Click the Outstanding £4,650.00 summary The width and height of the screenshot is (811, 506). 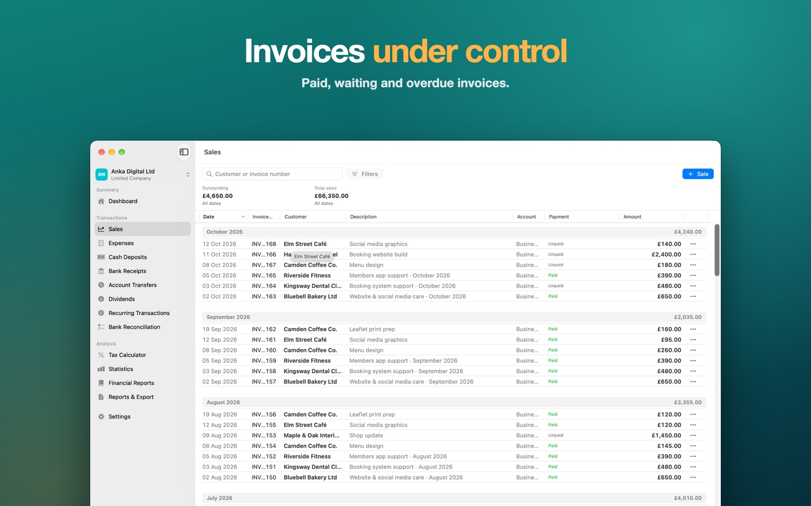pyautogui.click(x=217, y=196)
